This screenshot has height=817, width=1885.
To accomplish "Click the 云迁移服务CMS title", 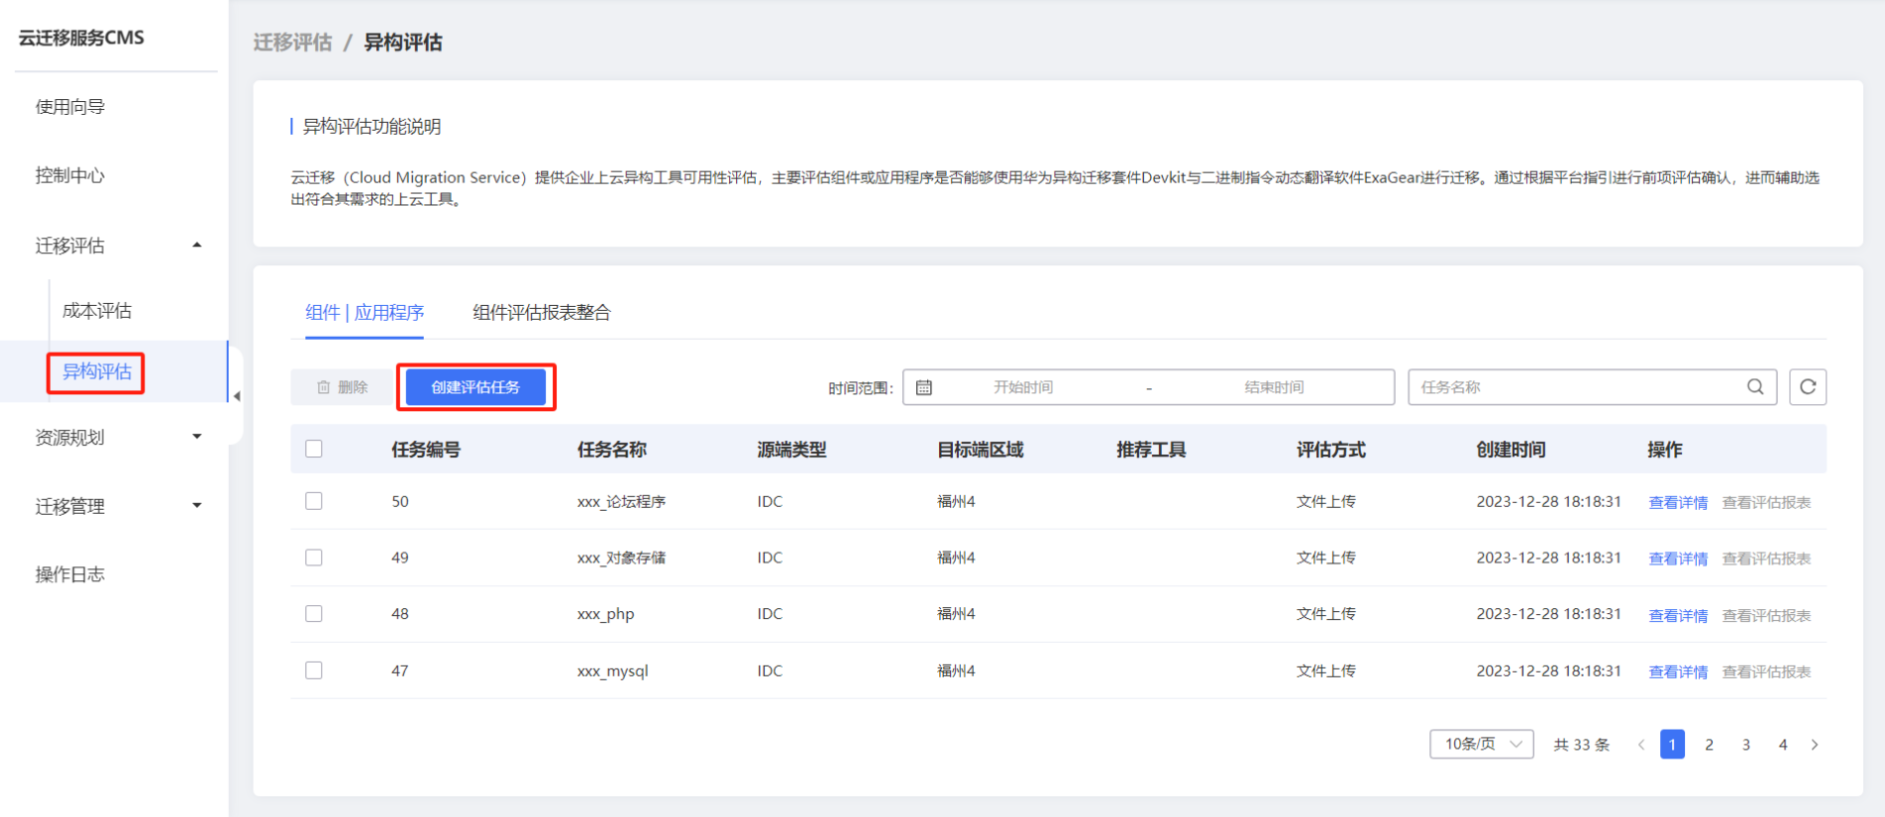I will [x=81, y=38].
